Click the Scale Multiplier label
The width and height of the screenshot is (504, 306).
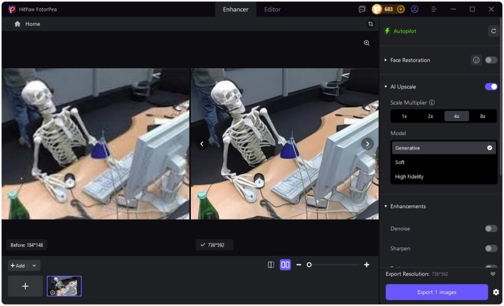408,103
